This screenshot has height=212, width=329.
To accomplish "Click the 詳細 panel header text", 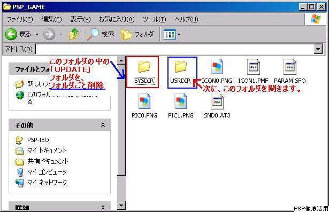I will point(22,208).
